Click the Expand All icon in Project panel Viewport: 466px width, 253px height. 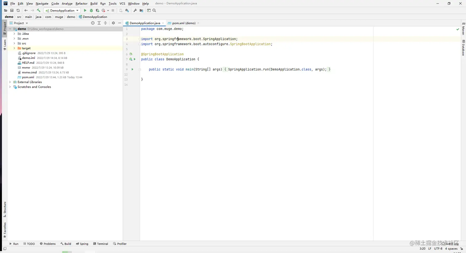[99, 23]
